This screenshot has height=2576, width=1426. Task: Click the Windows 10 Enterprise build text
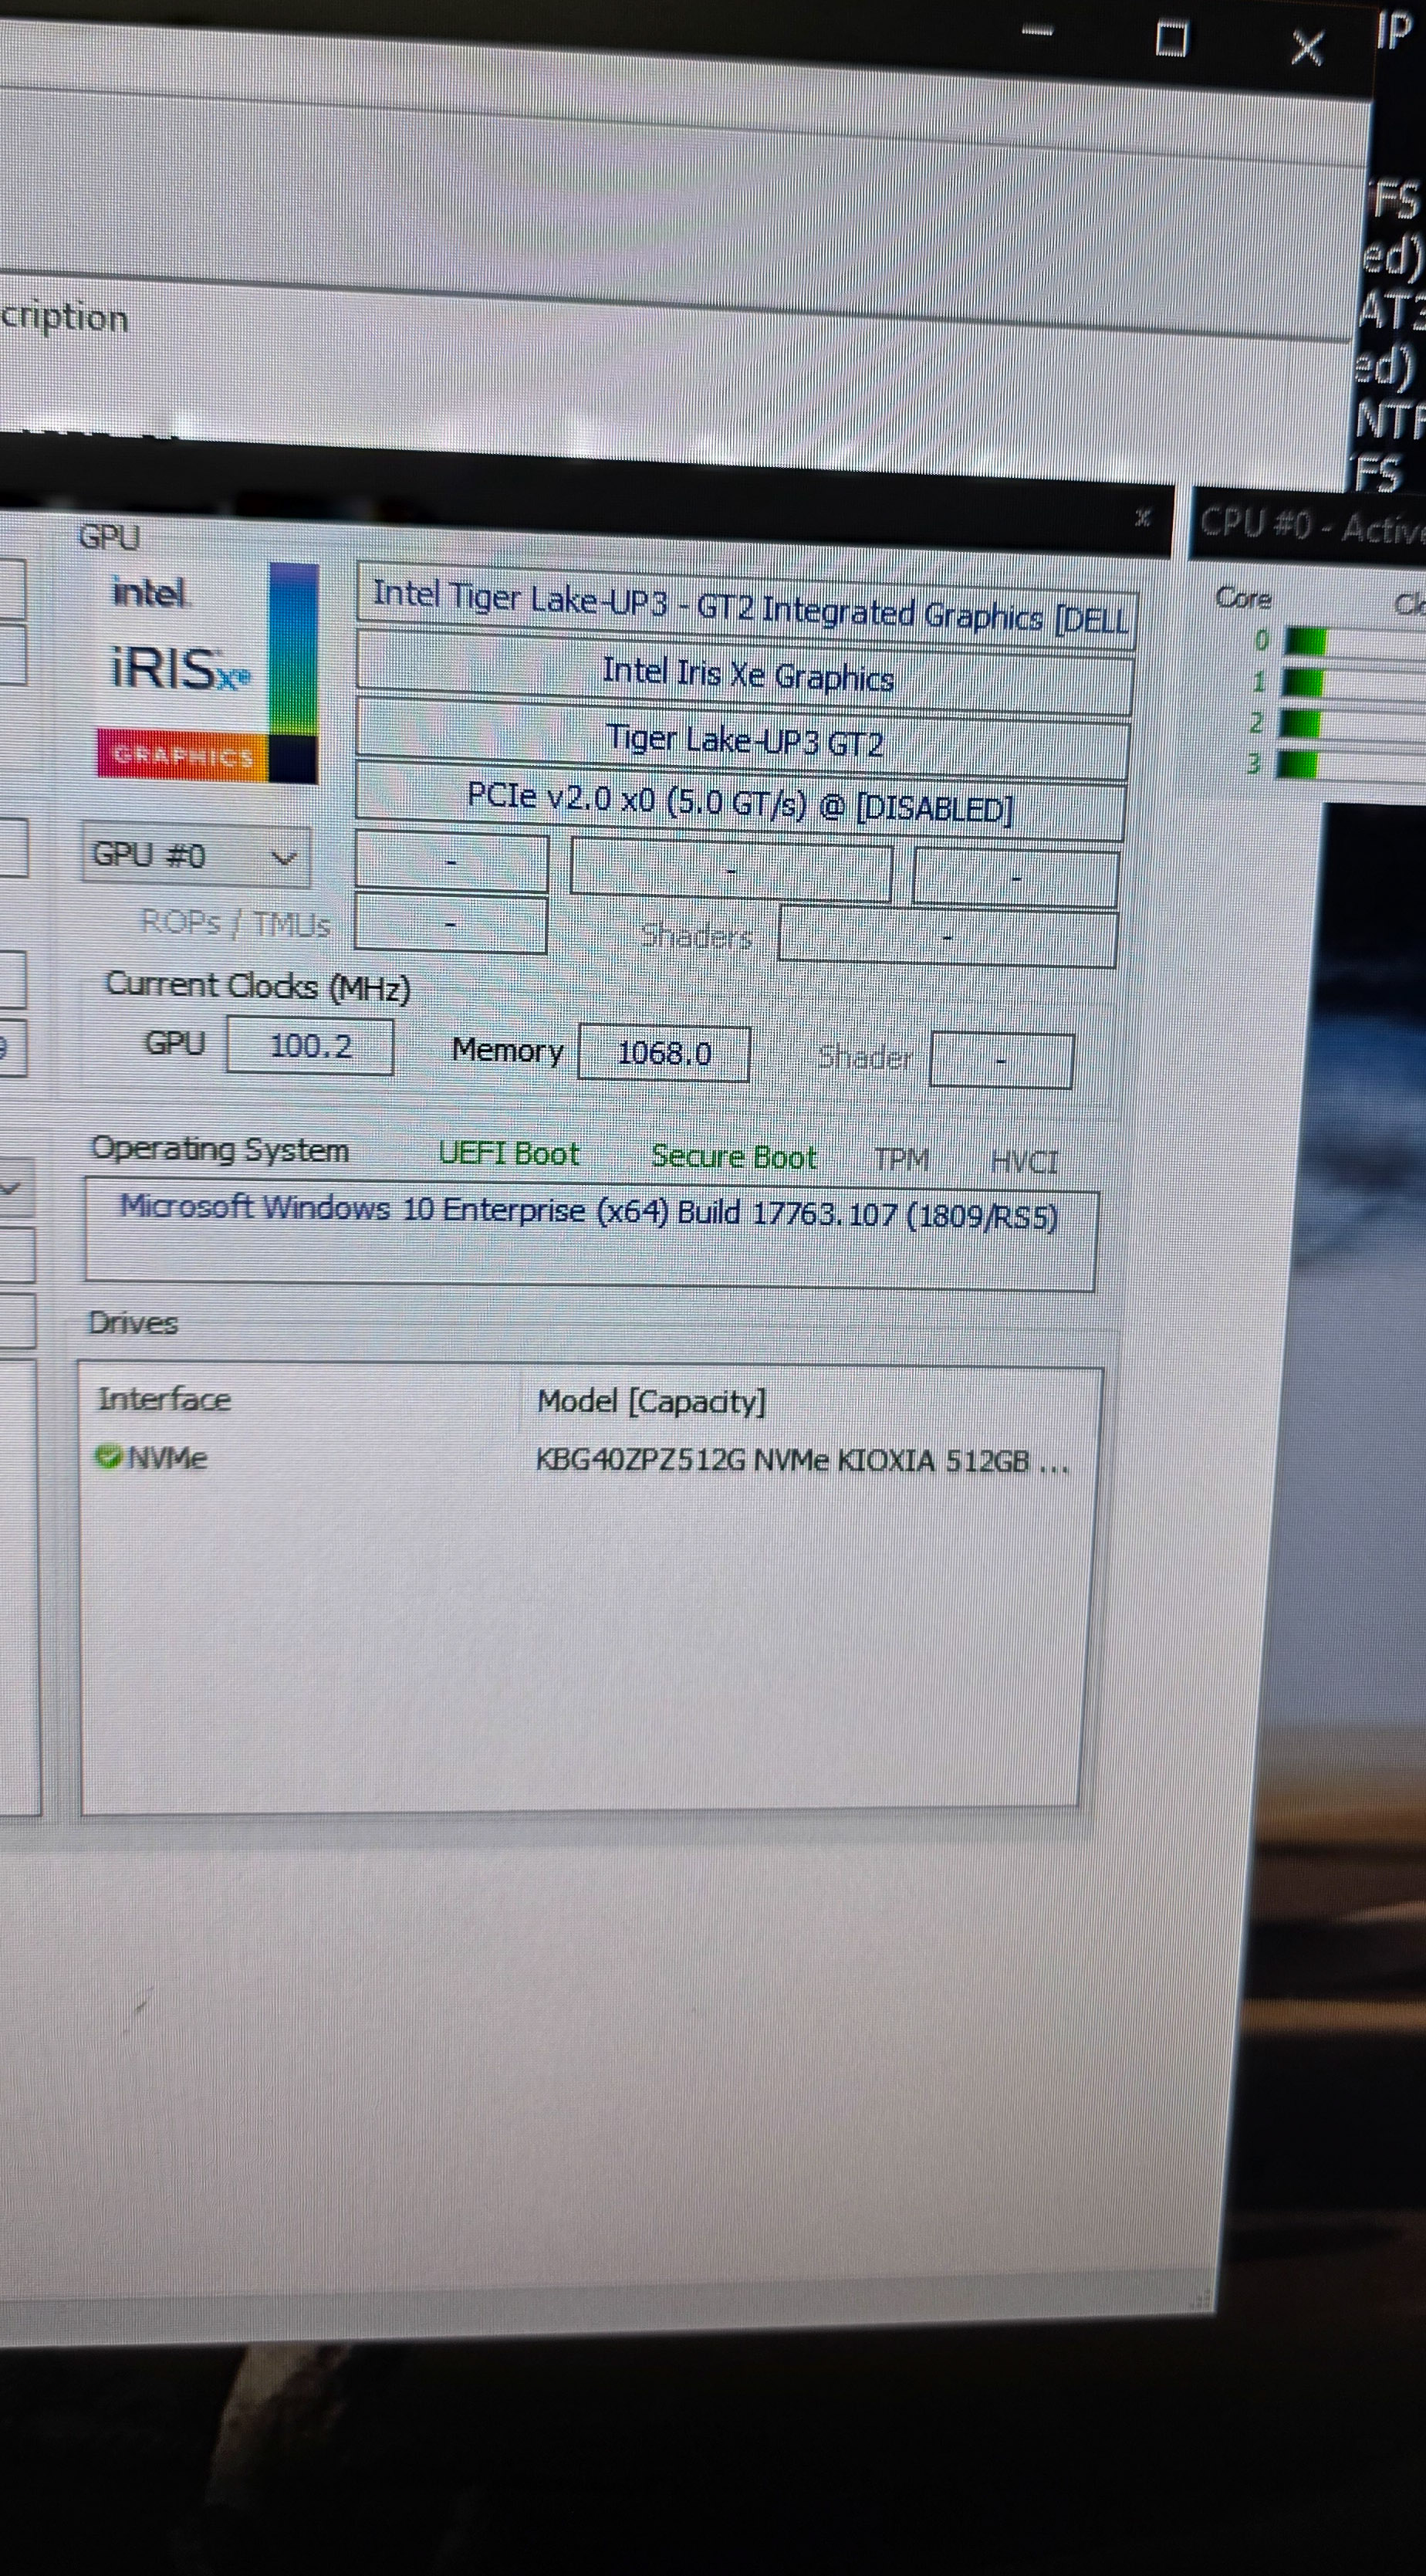(x=589, y=1212)
